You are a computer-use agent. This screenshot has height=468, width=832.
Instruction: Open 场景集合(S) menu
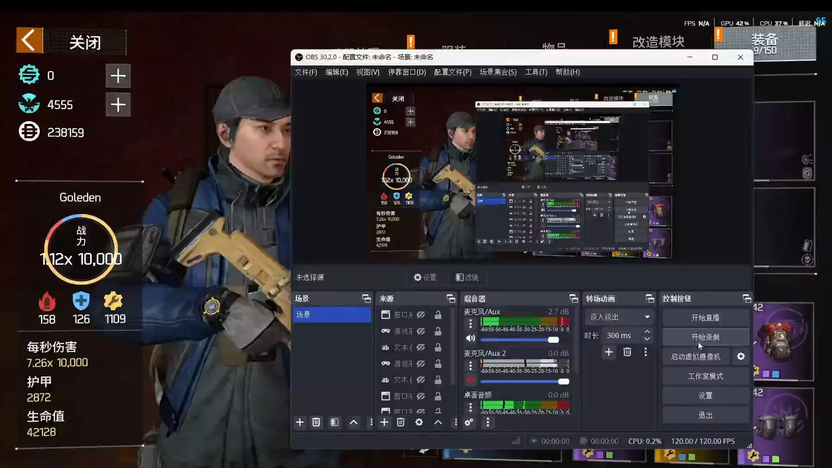click(498, 72)
